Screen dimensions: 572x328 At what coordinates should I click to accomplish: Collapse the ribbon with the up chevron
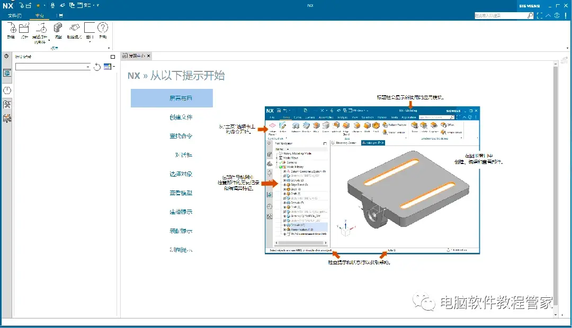548,15
